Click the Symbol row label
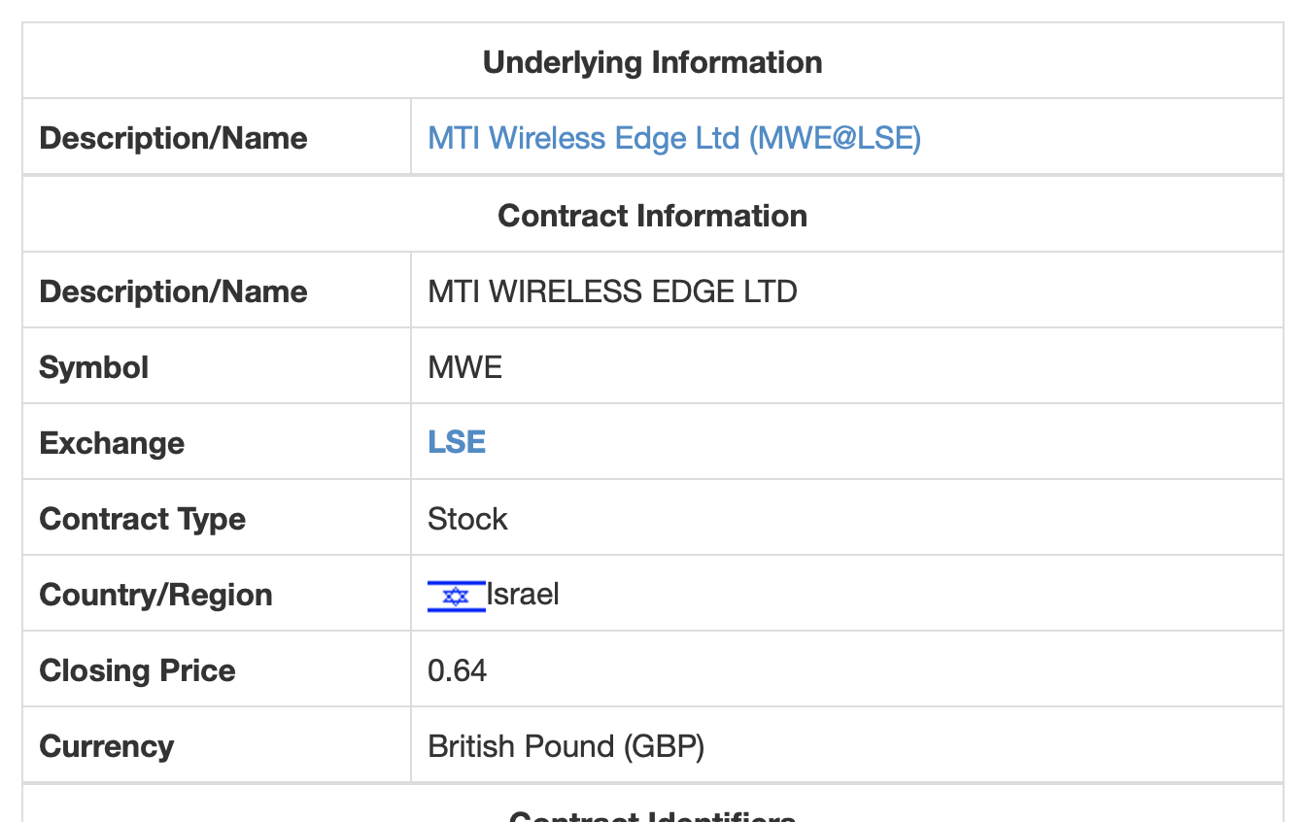Viewport: 1304px width, 822px height. tap(94, 367)
